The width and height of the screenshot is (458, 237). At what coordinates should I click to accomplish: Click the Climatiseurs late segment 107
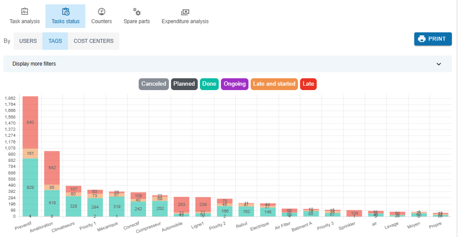click(73, 189)
